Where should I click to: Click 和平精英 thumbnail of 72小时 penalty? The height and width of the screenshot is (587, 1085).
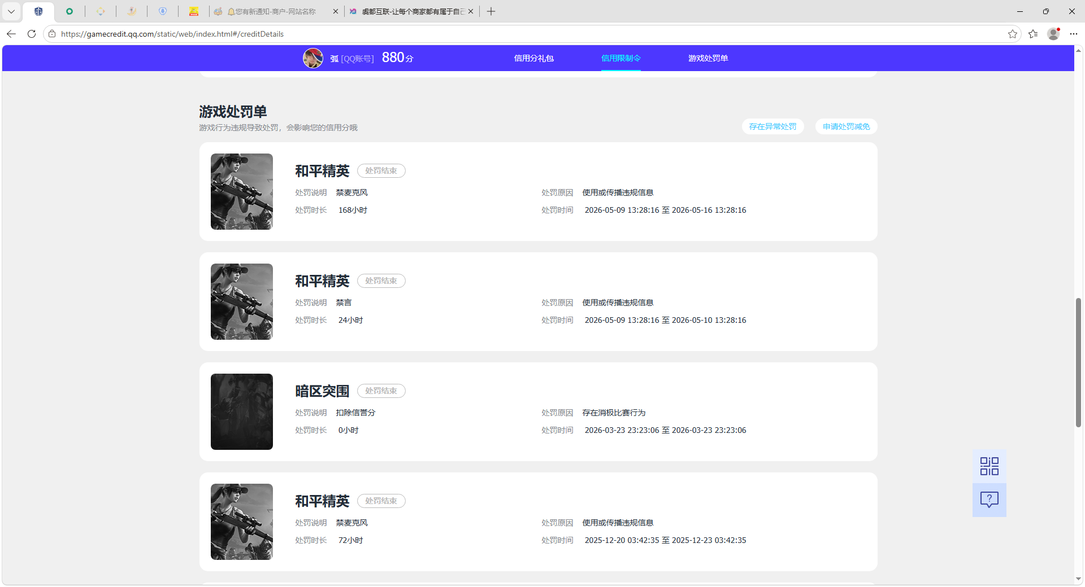tap(242, 522)
